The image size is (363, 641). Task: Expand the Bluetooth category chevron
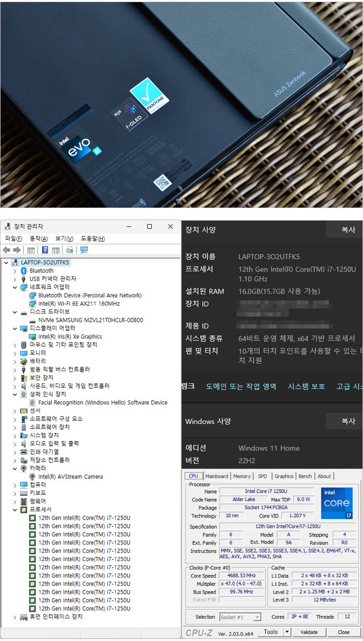14,271
